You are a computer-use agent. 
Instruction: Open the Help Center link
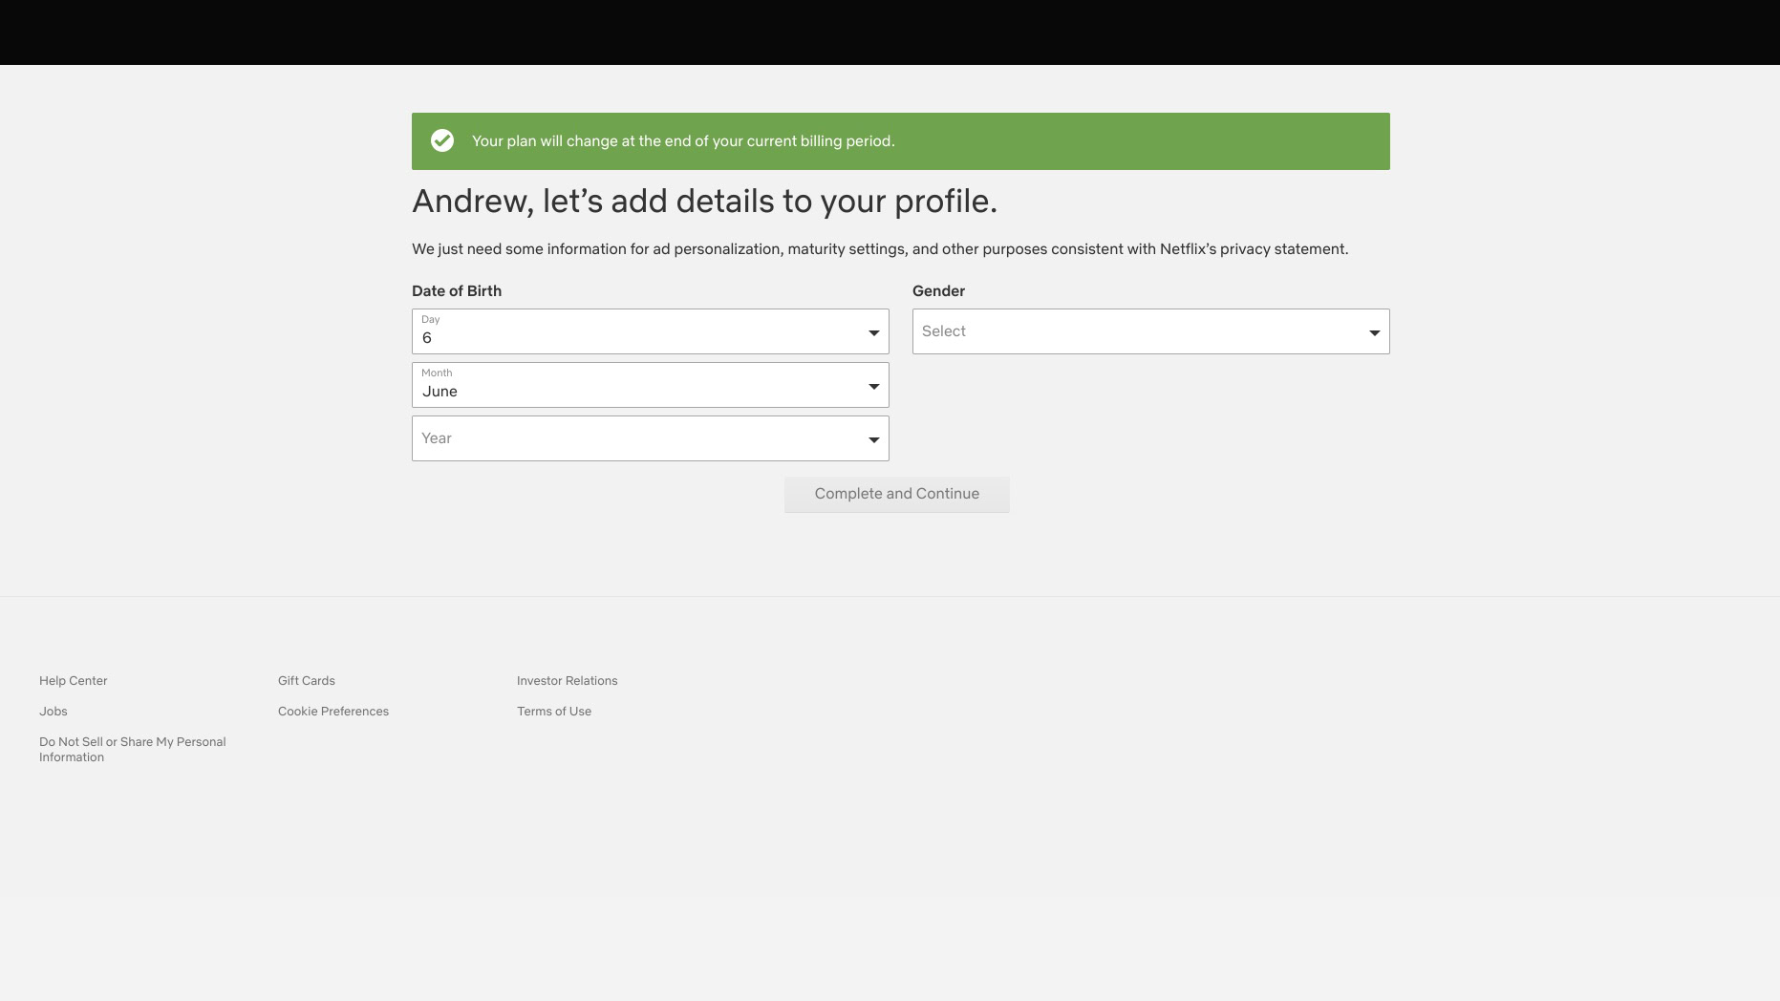click(74, 681)
